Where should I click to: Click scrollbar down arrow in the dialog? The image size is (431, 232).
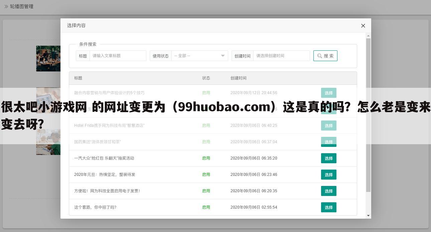tap(369, 216)
